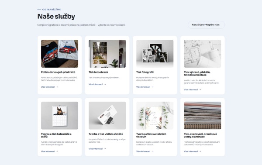262x165 pixels.
Task: Open the t-shirt print thumbnail image
Action: 59,54
